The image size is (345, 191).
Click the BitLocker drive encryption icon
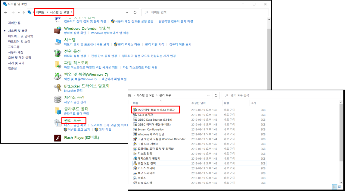click(x=57, y=88)
